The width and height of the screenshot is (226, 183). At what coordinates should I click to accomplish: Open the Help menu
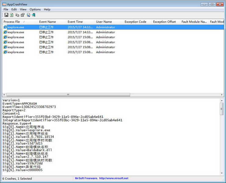click(47, 9)
